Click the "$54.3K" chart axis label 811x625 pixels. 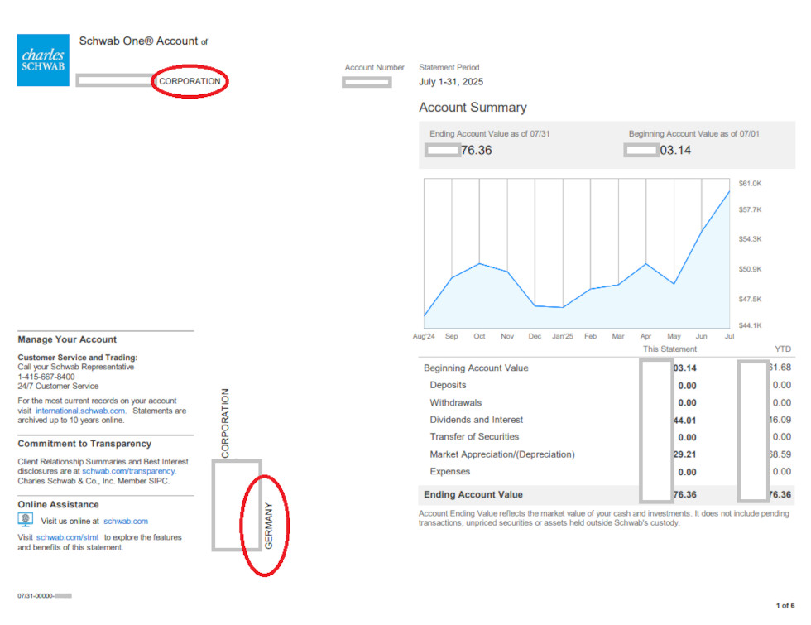click(750, 239)
